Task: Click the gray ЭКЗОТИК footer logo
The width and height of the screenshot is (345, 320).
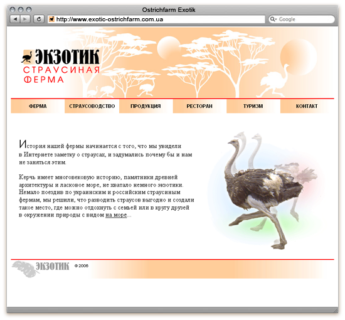Action: click(53, 266)
